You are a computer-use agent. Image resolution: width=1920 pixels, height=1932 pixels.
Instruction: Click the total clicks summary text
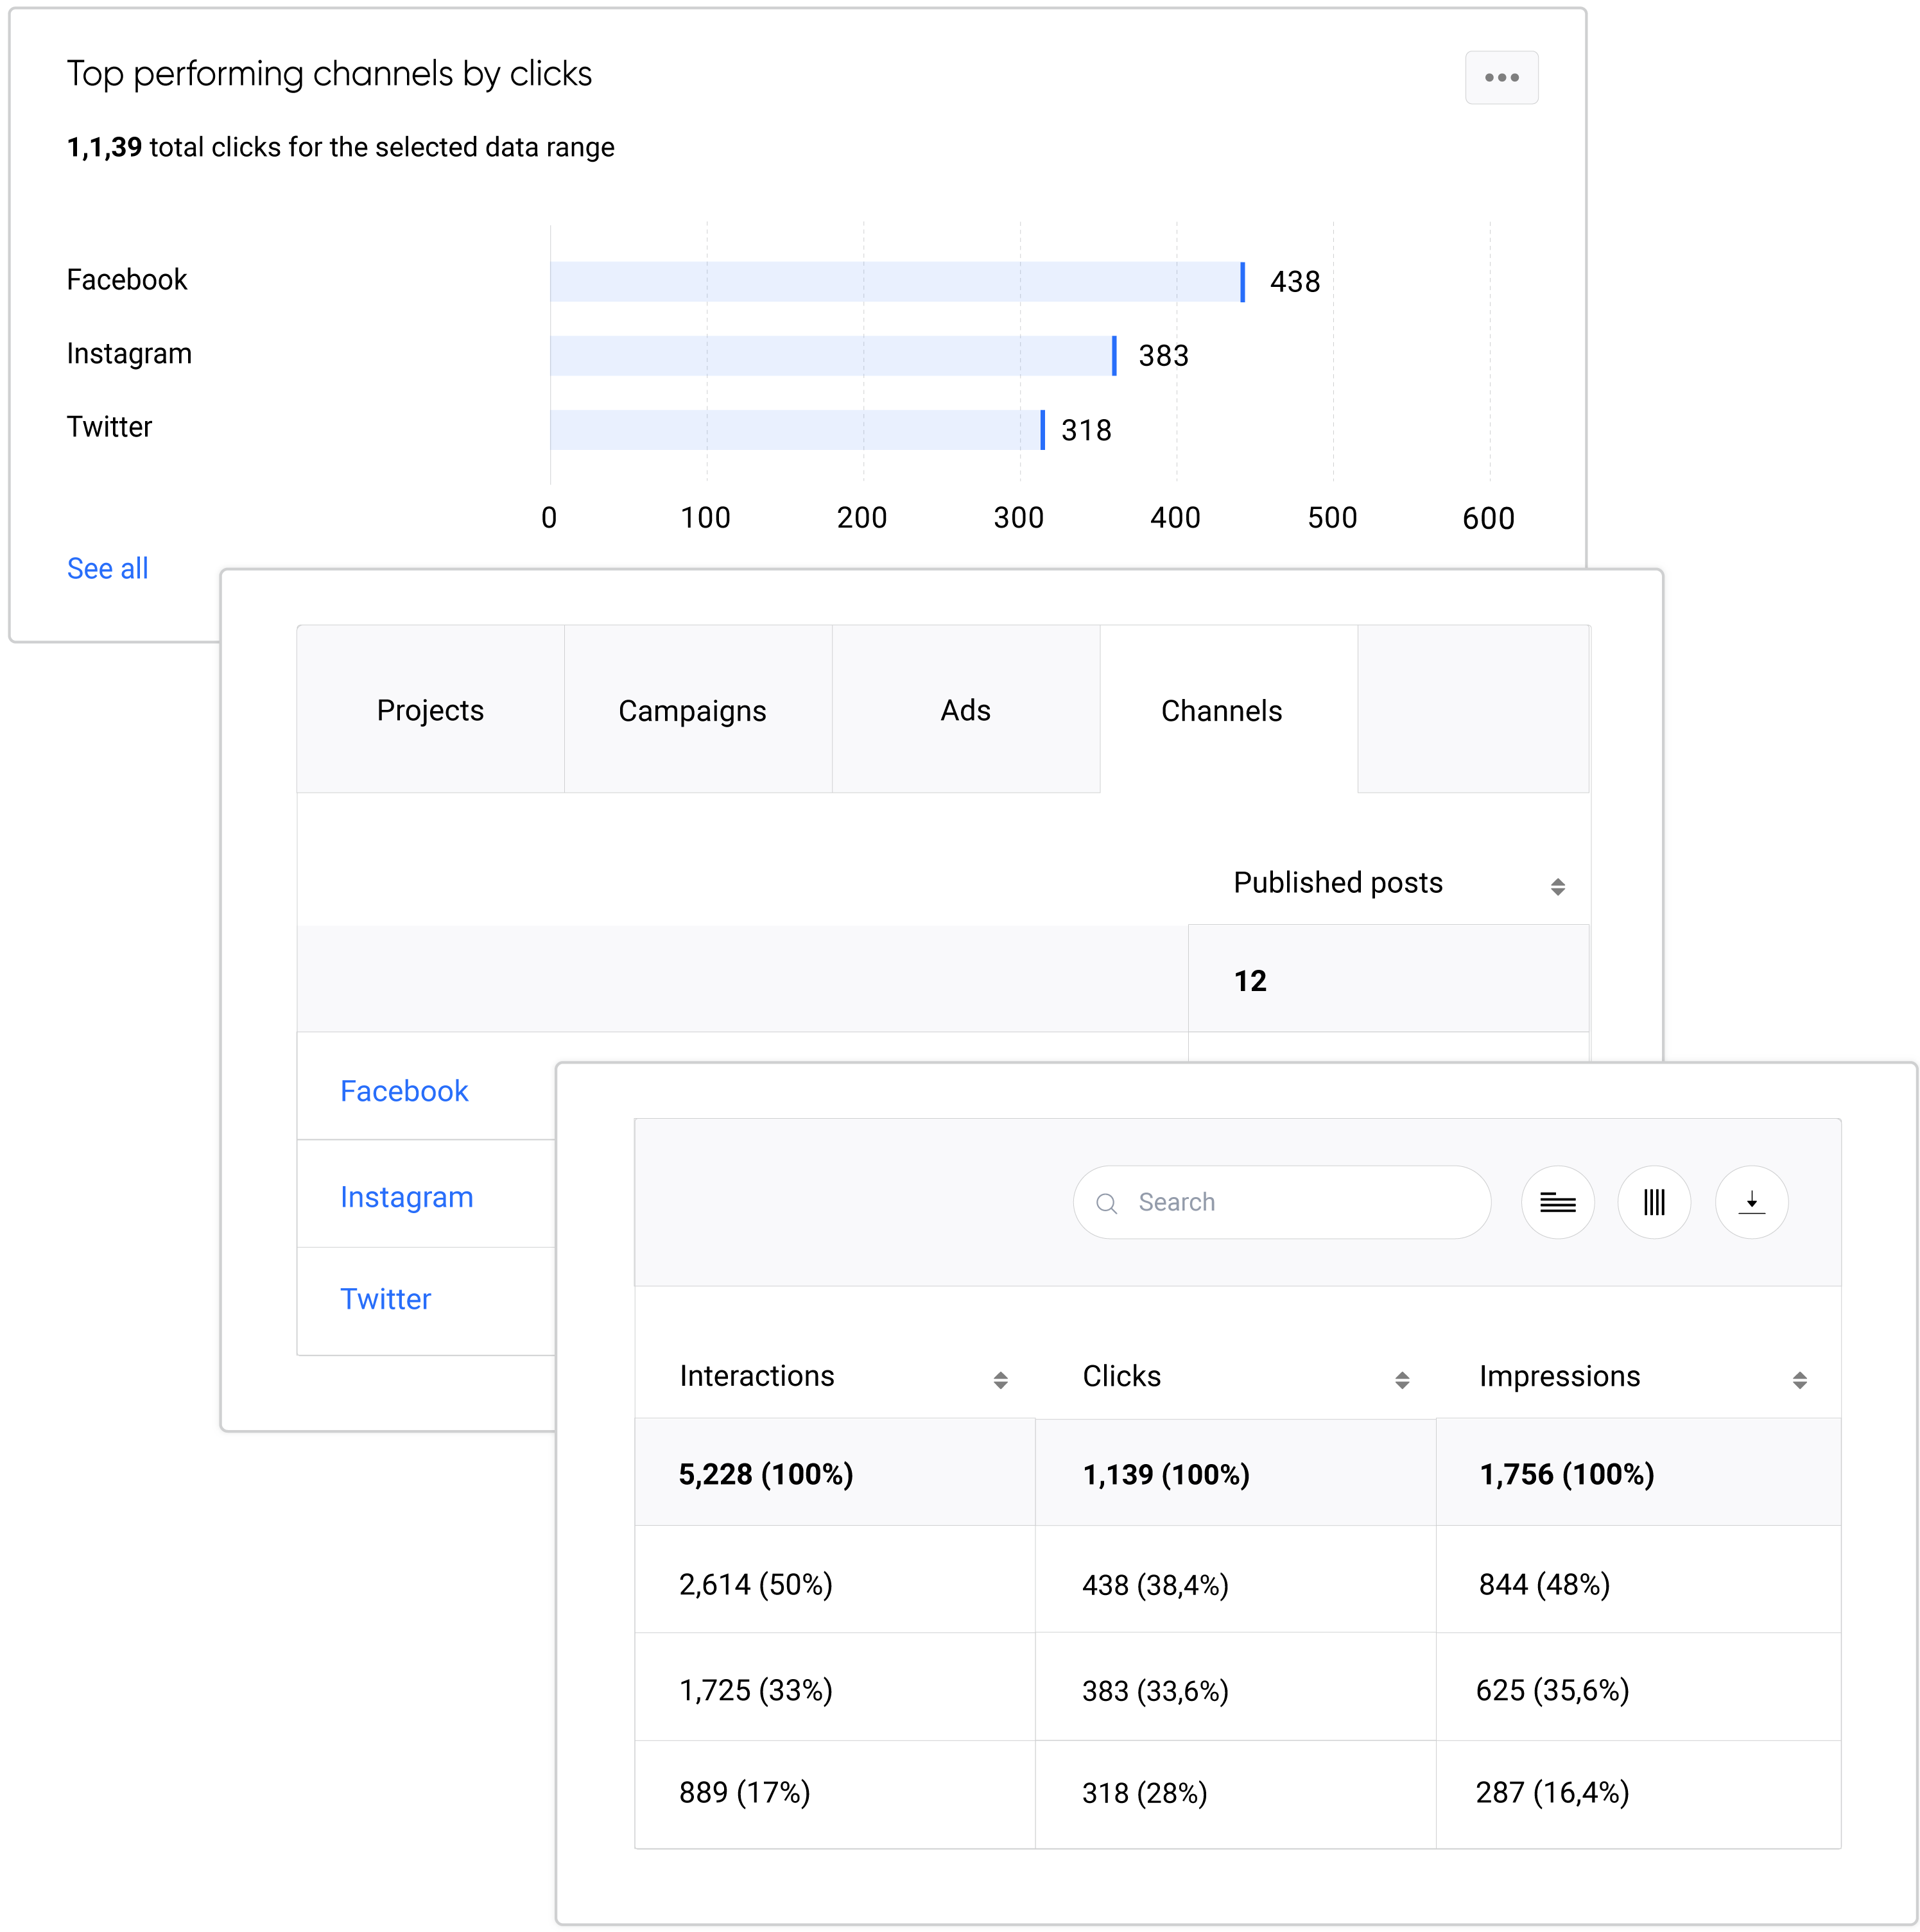(340, 147)
